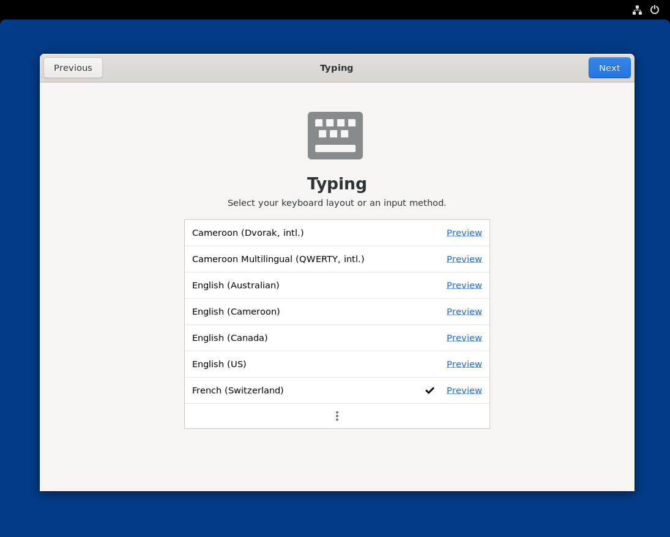The height and width of the screenshot is (537, 670).
Task: Return to the Previous setup page
Action: tap(73, 68)
